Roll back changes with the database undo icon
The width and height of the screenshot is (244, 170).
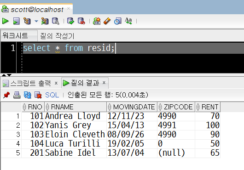[81, 21]
